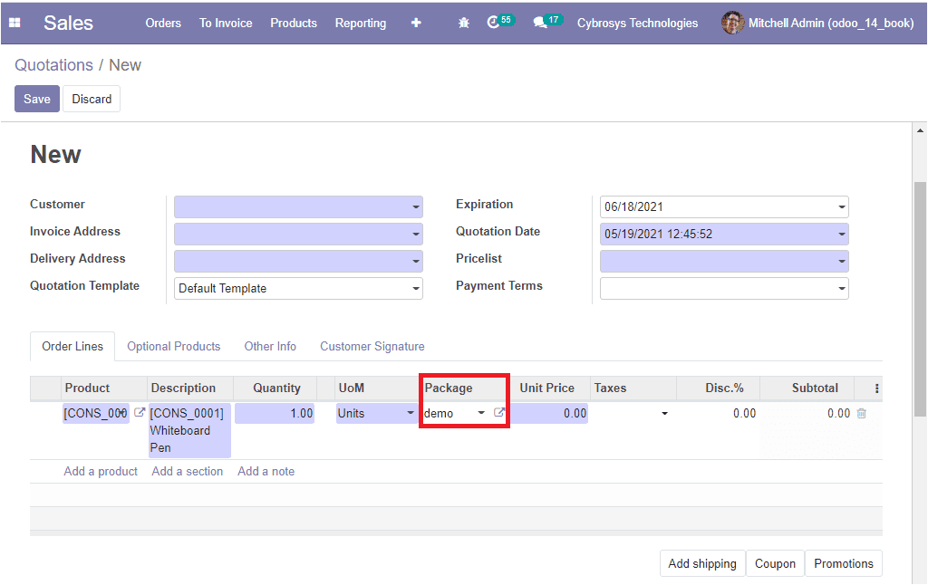Screen dimensions: 928x585
Task: Open external link icon beside demo package
Action: (499, 412)
